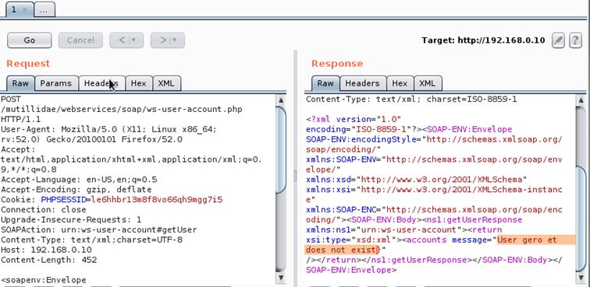The image size is (590, 287).
Task: Edit the target with the pencil icon
Action: pos(558,40)
